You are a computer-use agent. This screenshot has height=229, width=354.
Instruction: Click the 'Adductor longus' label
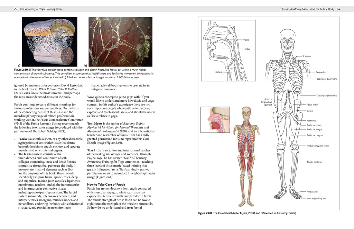coord(314,129)
